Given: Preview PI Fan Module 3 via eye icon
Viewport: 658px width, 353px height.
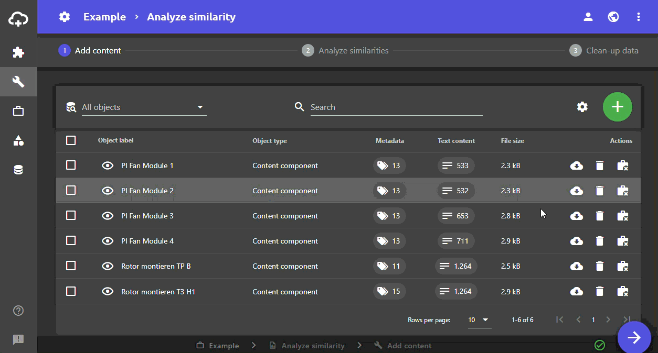Looking at the screenshot, I should [108, 216].
